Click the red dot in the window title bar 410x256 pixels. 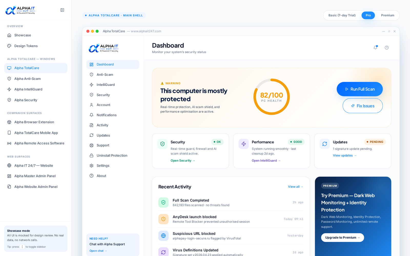[88, 31]
